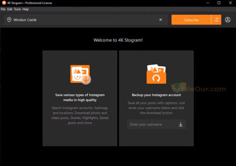The width and height of the screenshot is (236, 166).
Task: Open subscription settings sliders icon
Action: (x=217, y=20)
